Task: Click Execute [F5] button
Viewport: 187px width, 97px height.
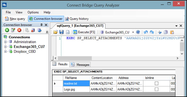Action: pyautogui.click(x=84, y=32)
